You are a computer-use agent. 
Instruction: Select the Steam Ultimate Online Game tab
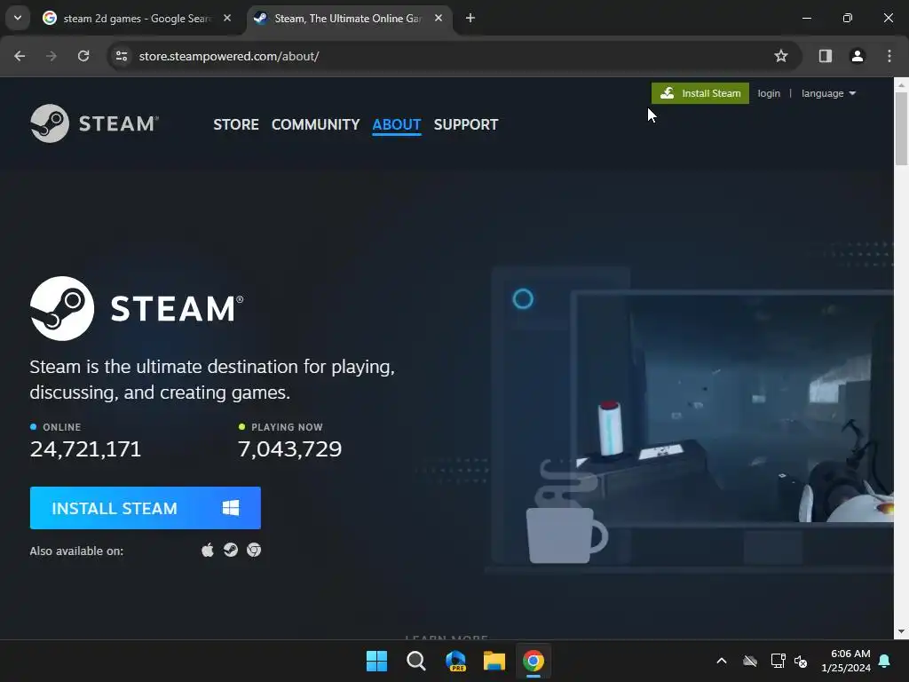[348, 19]
